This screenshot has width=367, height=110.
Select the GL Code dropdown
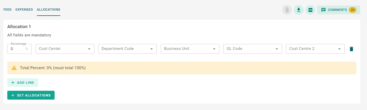click(252, 49)
